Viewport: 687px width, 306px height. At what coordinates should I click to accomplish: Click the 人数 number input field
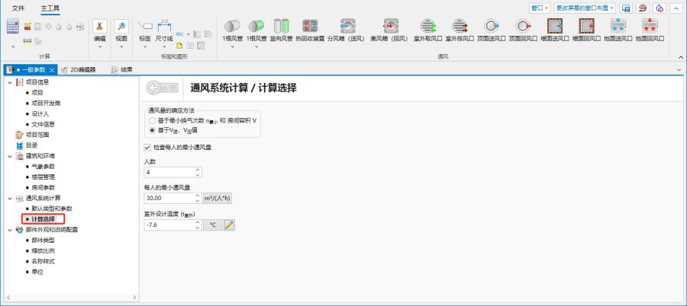pos(168,172)
